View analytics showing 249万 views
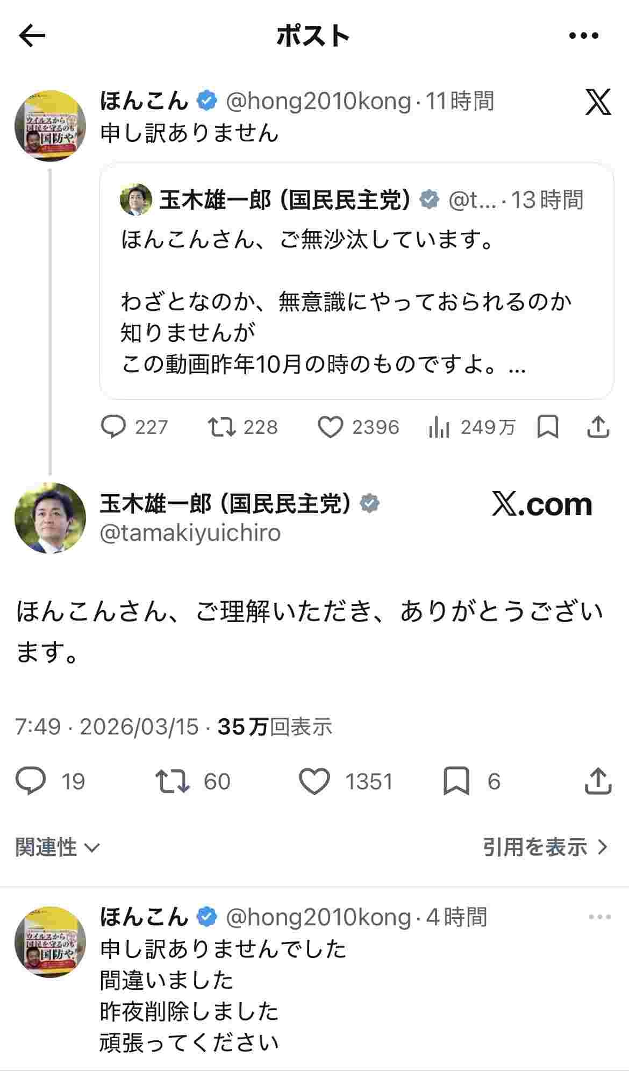The image size is (629, 1071). point(439,427)
